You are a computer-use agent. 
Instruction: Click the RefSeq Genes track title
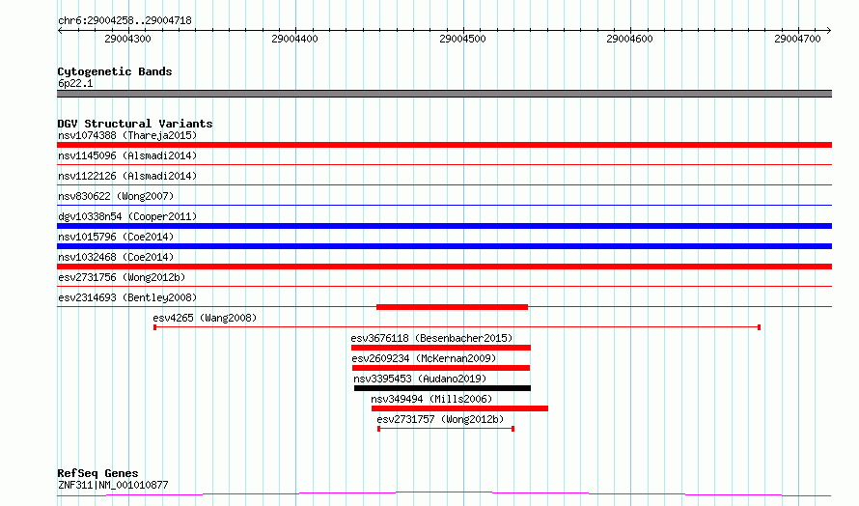[x=97, y=473]
